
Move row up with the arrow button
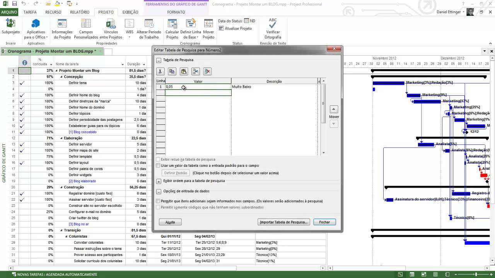pyautogui.click(x=334, y=109)
